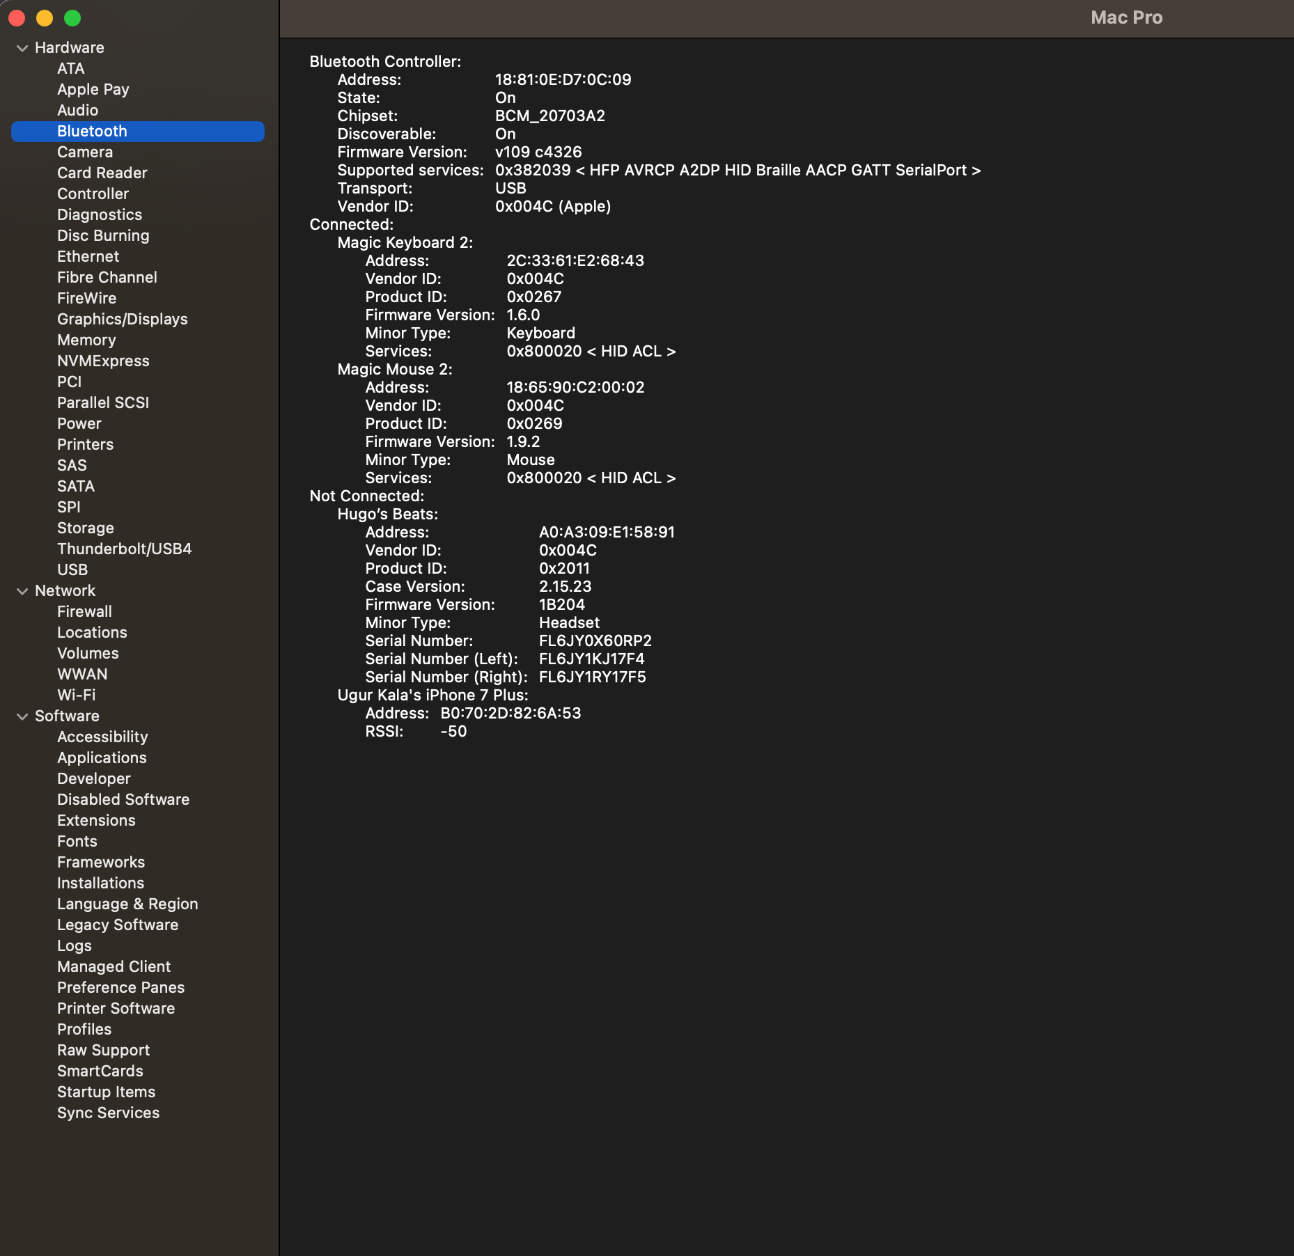Collapse the Hardware section chevron

pos(22,48)
